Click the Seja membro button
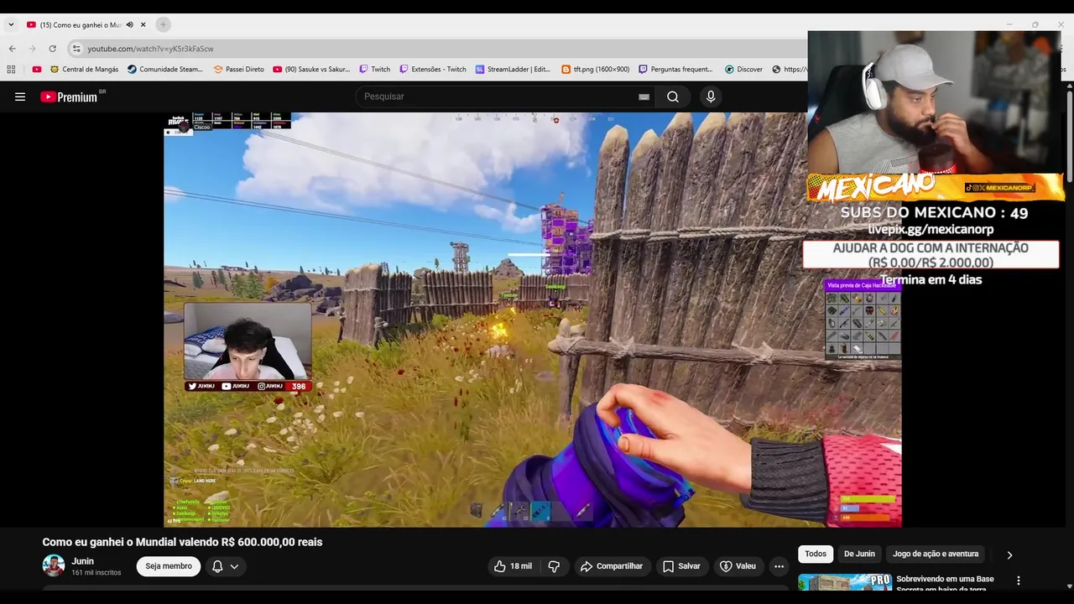This screenshot has width=1074, height=604. tap(169, 566)
